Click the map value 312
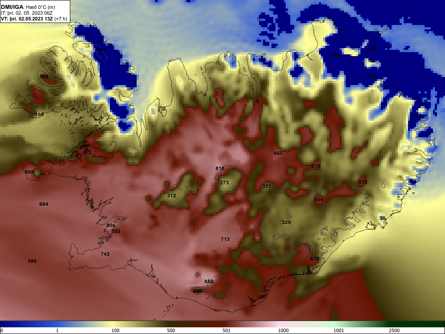445x334 pixels. 171,196
